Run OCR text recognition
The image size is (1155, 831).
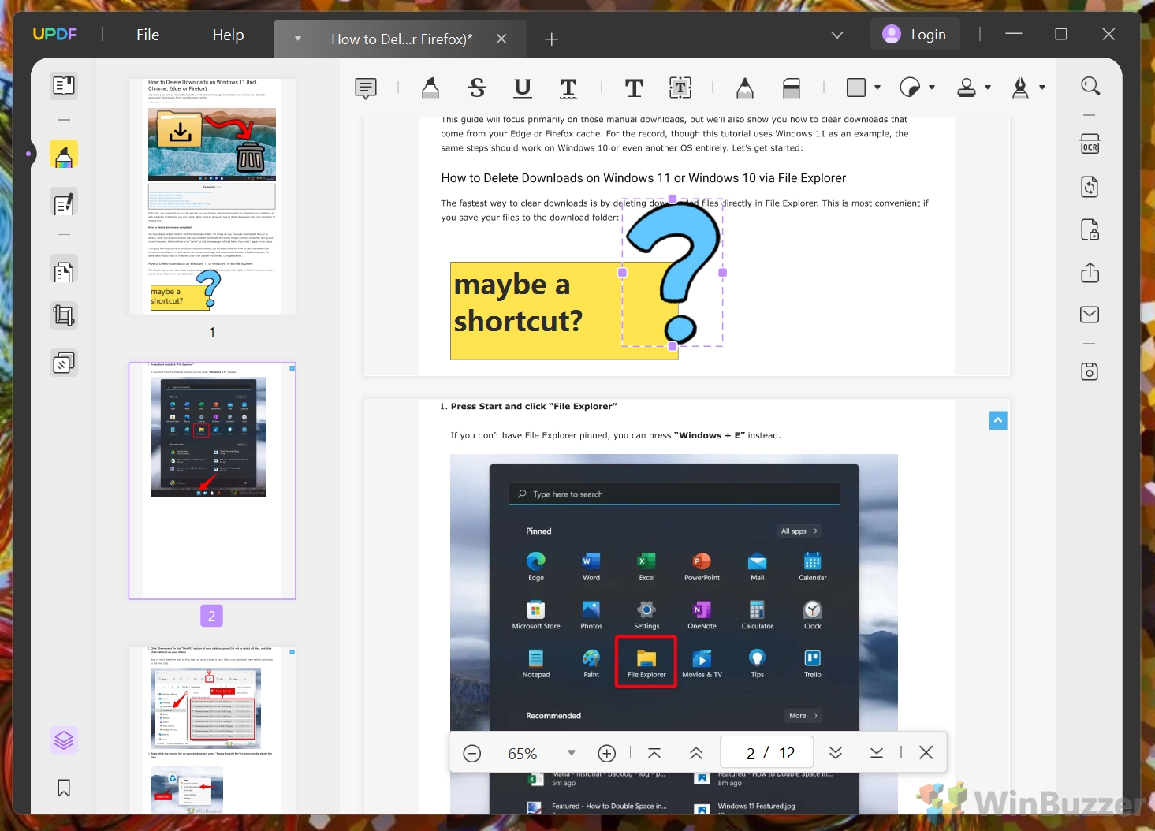1090,145
